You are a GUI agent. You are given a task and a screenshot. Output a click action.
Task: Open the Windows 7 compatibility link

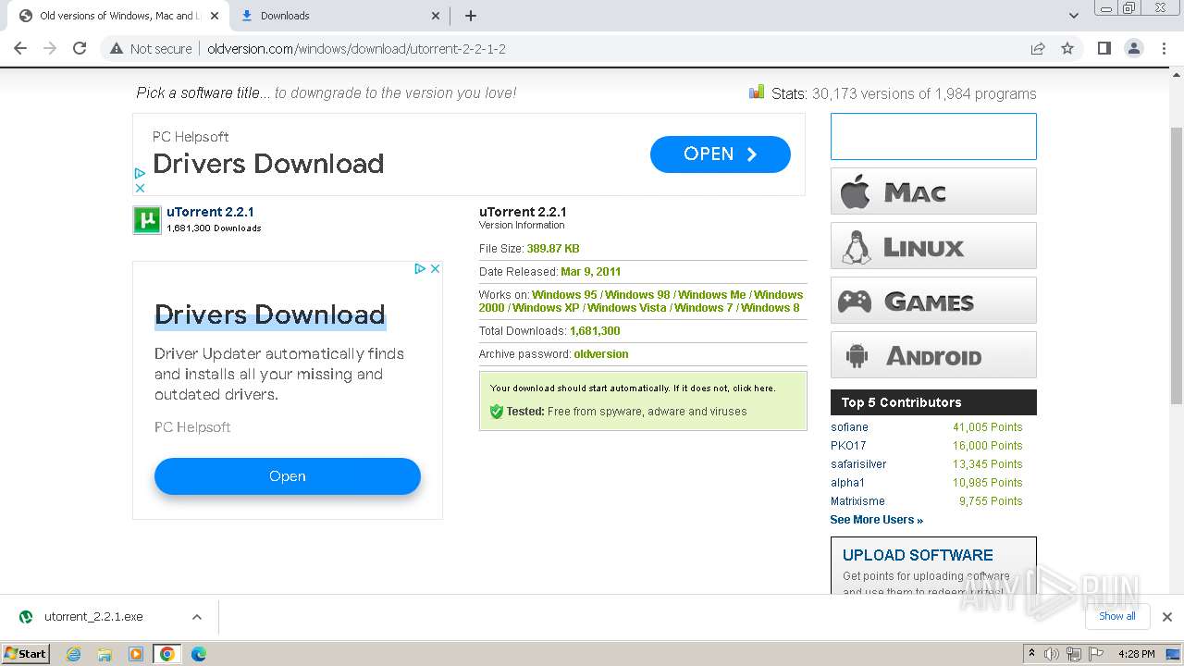pyautogui.click(x=704, y=308)
